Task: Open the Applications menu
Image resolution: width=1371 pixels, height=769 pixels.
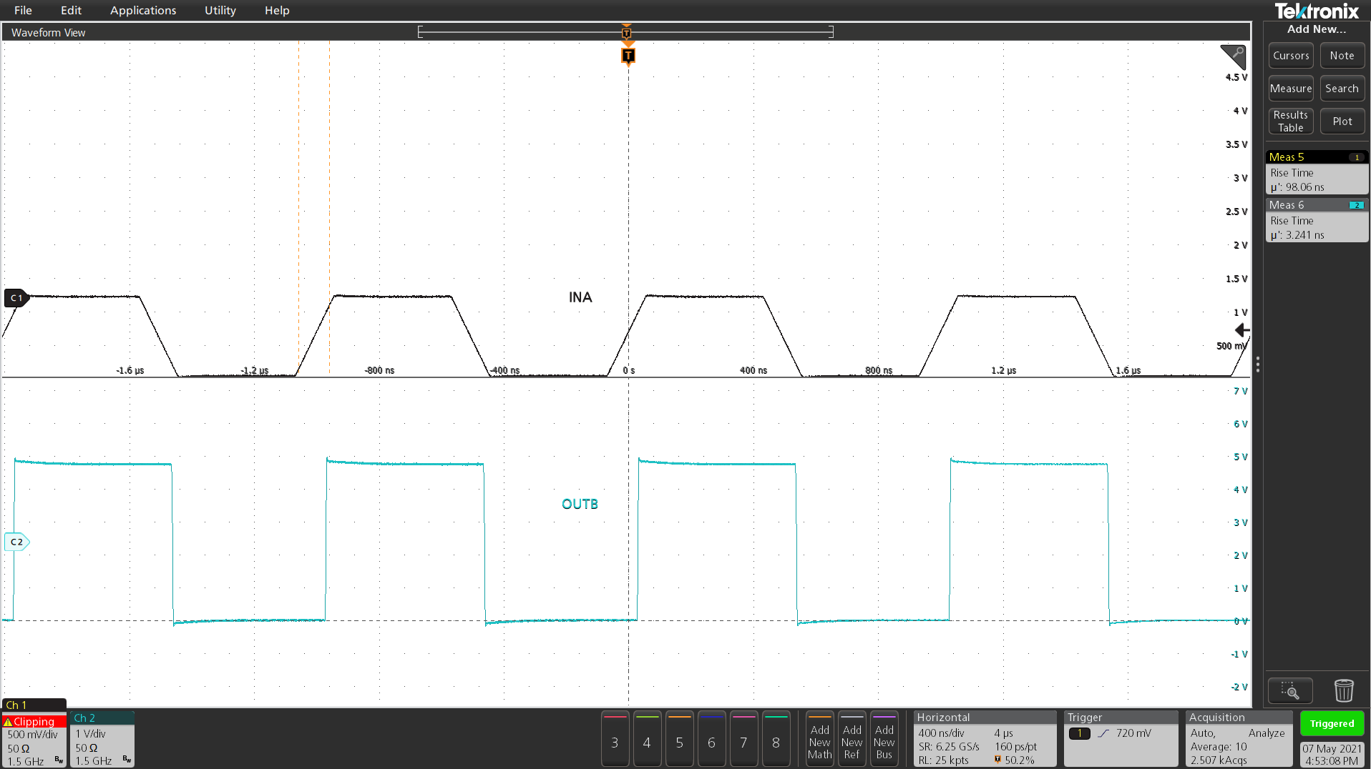Action: pyautogui.click(x=143, y=10)
